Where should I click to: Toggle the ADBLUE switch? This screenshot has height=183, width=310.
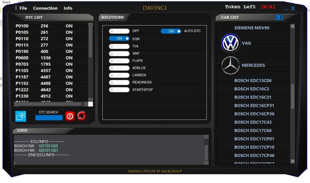tap(119, 68)
